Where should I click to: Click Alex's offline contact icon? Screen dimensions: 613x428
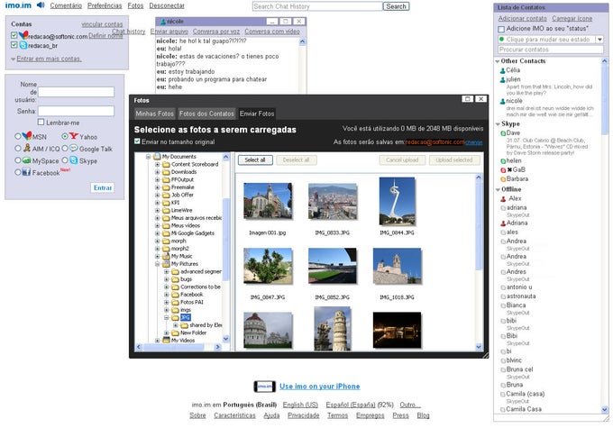click(503, 199)
